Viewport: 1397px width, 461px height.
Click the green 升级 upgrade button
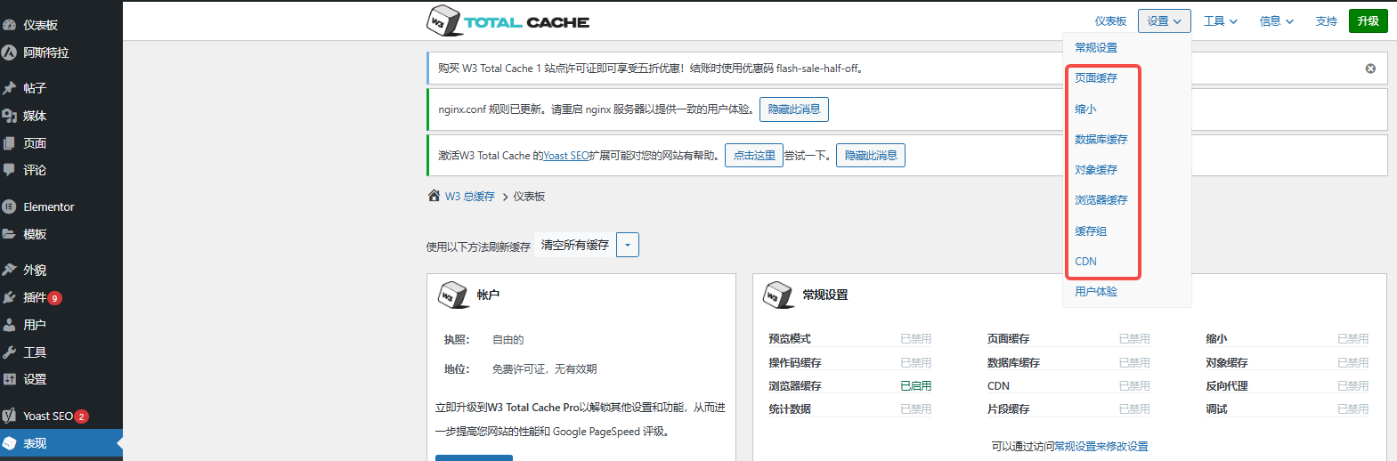[1368, 21]
